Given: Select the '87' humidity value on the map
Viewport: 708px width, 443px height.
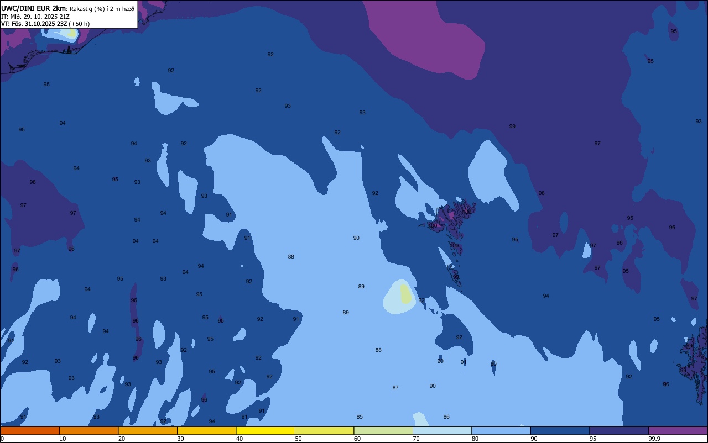Looking at the screenshot, I should (x=395, y=387).
